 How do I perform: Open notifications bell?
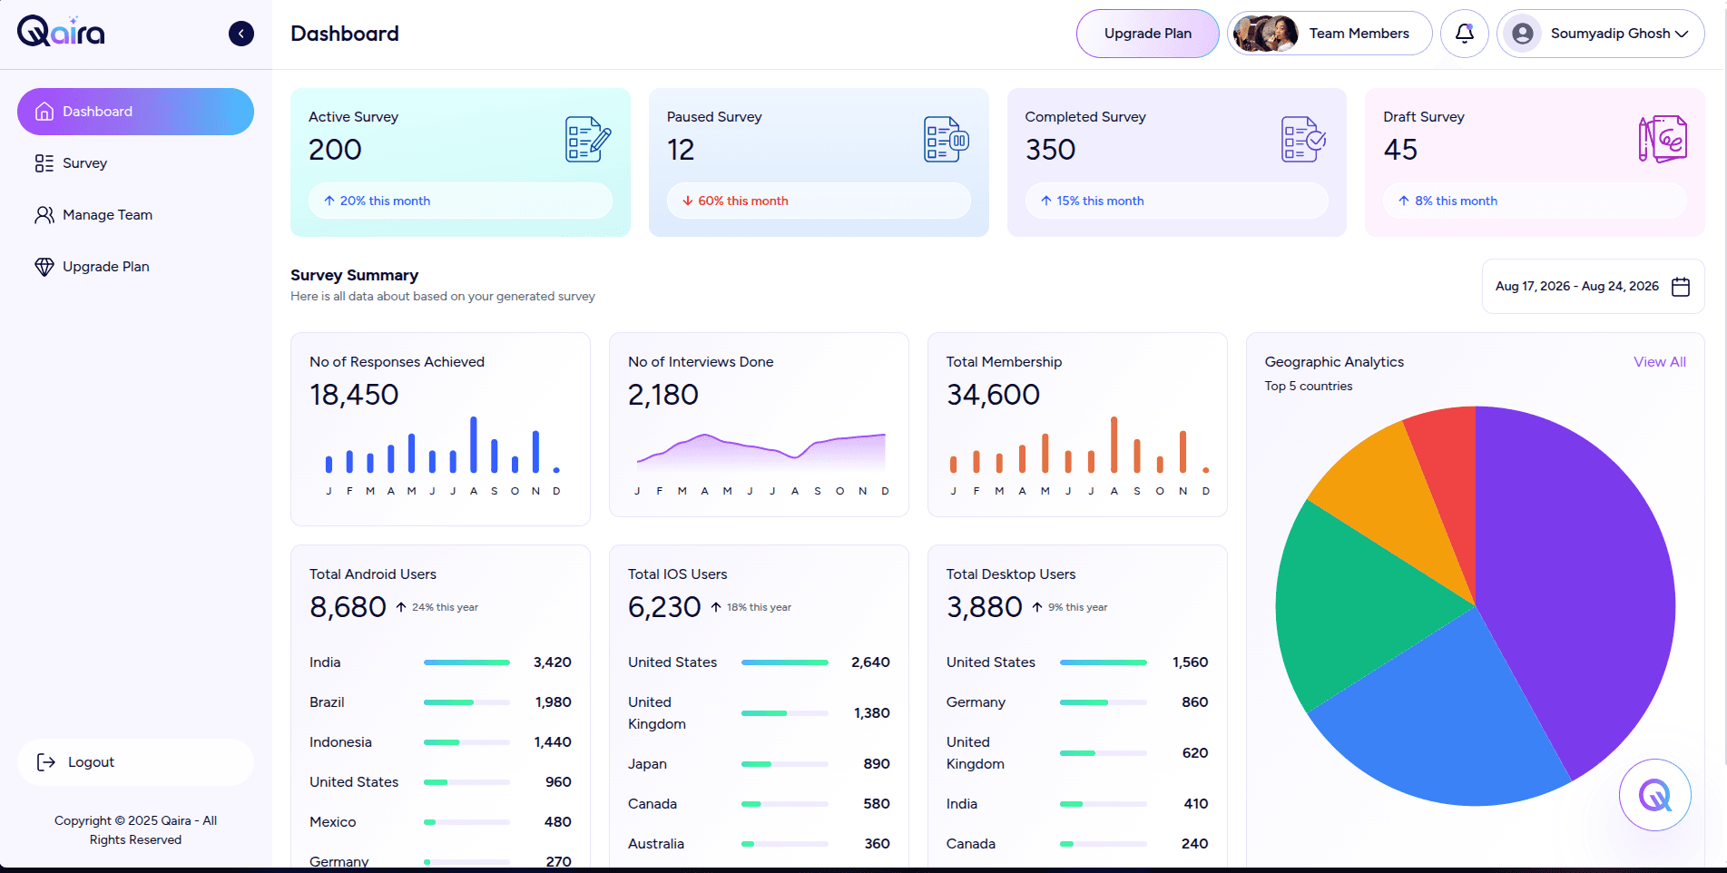click(1465, 34)
